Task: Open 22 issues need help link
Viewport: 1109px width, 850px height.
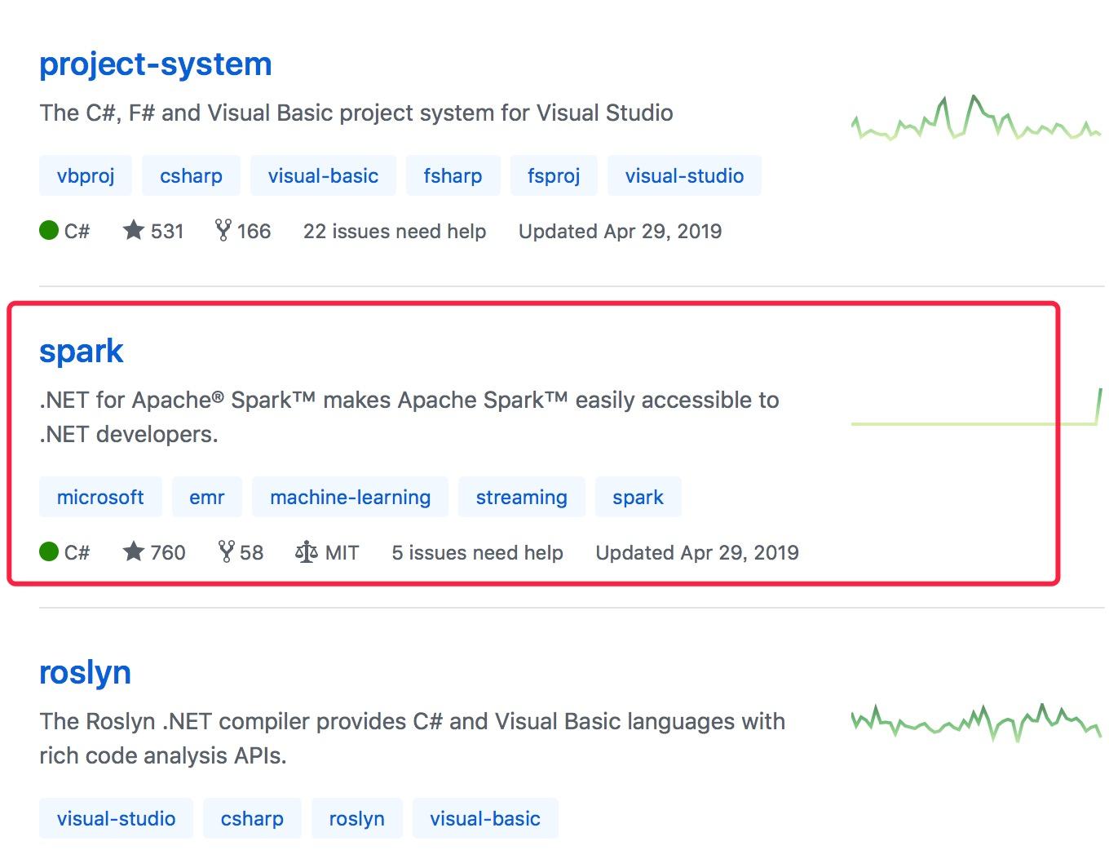Action: pyautogui.click(x=395, y=232)
